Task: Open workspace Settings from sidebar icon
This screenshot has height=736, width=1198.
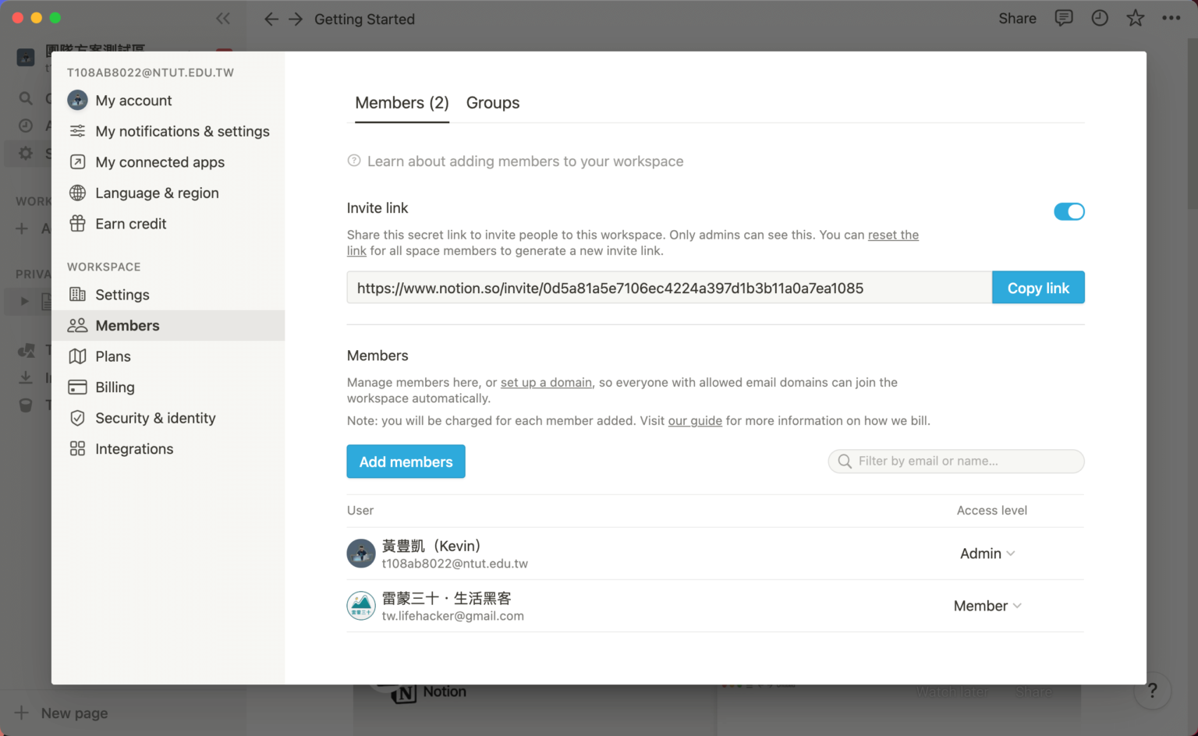Action: coord(77,295)
